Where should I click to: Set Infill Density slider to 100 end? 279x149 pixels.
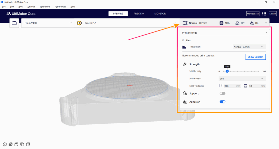tap(258, 71)
